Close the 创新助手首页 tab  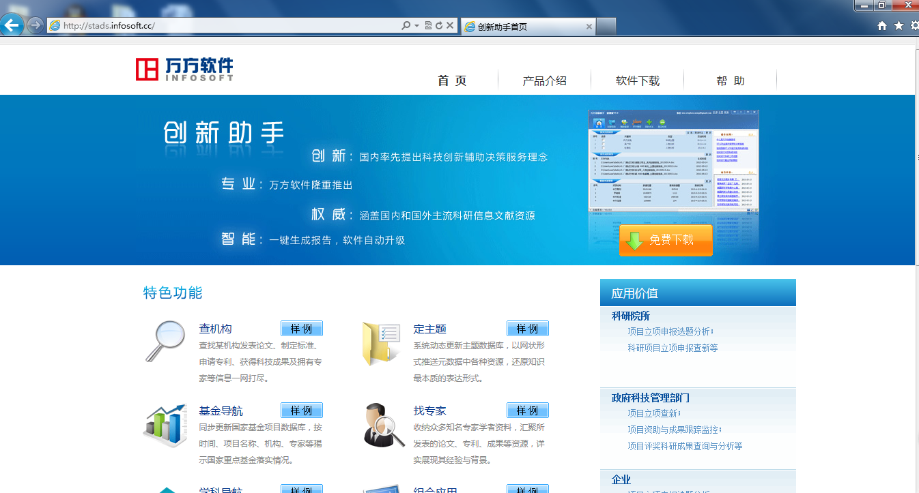pos(589,27)
